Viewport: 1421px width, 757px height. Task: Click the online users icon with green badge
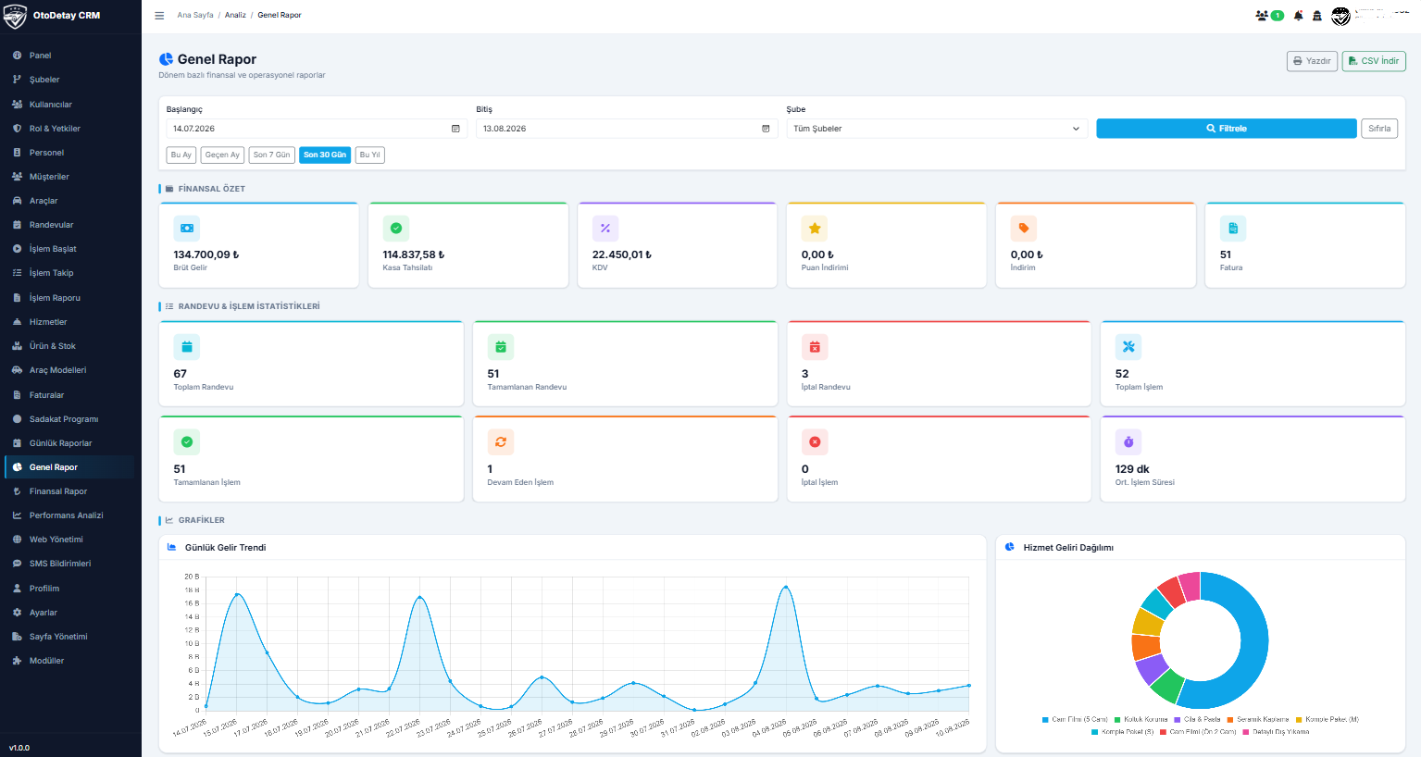point(1269,16)
